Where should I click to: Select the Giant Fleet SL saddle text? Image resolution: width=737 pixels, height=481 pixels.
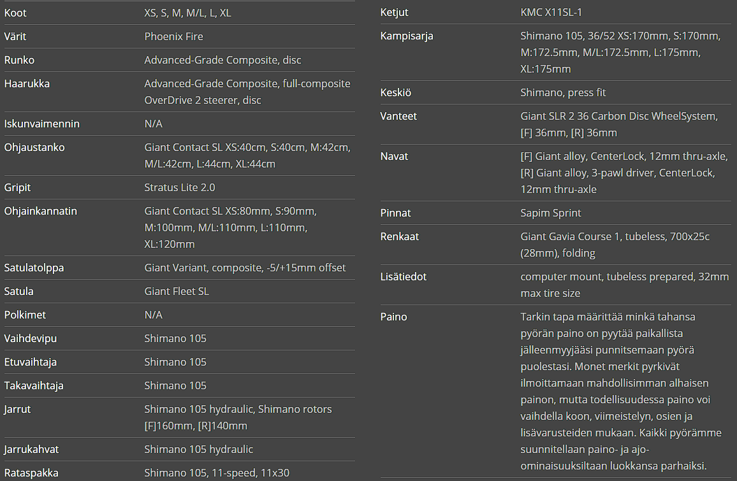(x=177, y=291)
